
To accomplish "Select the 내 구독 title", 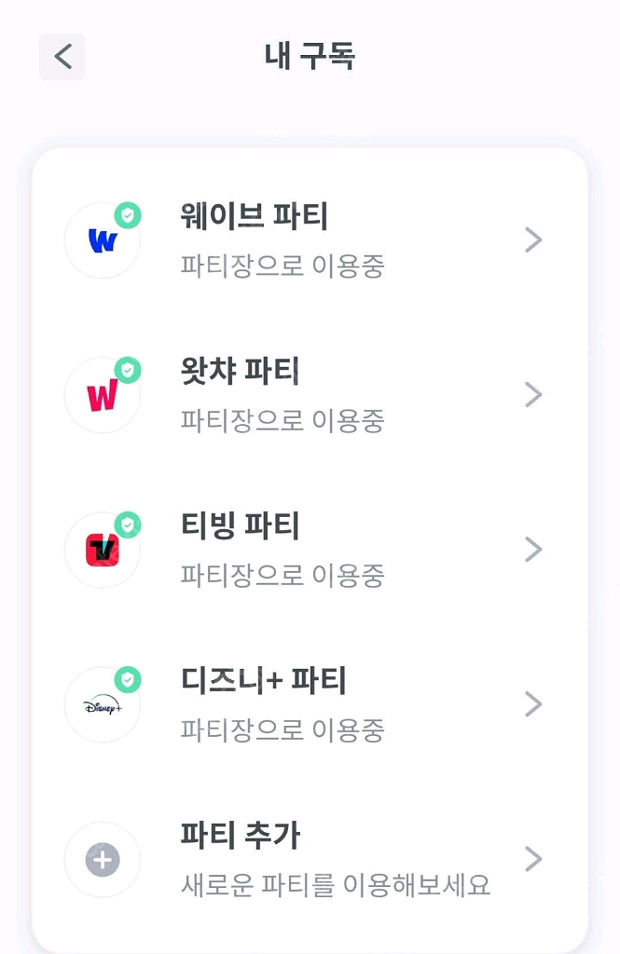I will click(x=310, y=56).
